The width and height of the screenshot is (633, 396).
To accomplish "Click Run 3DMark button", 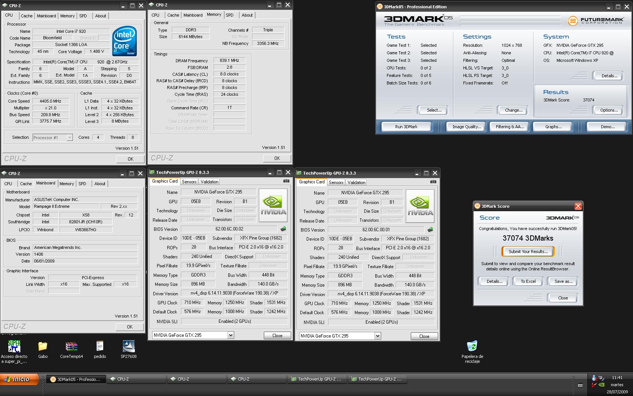I will (x=406, y=127).
